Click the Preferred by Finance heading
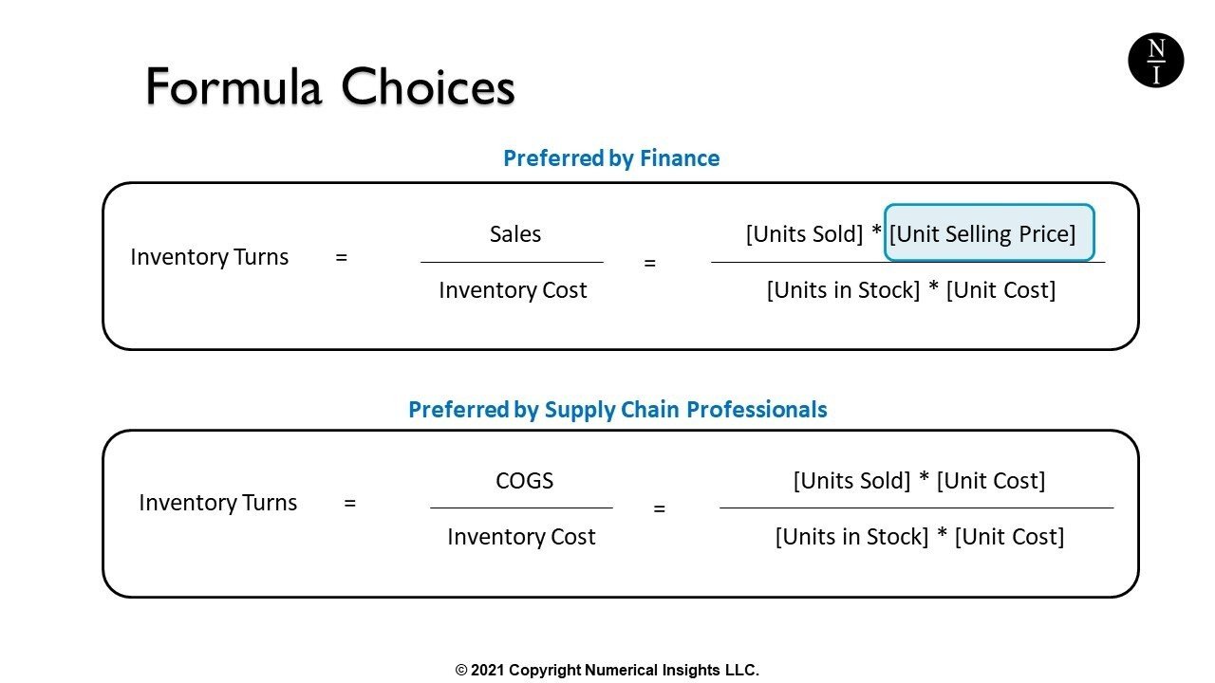The image size is (1215, 683). click(x=611, y=158)
